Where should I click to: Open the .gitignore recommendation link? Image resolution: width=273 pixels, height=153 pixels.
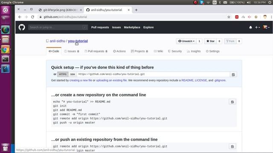[220, 80]
